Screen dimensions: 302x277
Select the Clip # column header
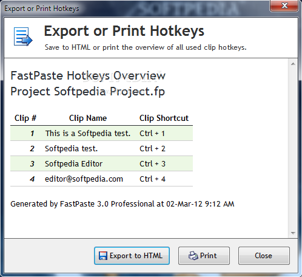[25, 118]
